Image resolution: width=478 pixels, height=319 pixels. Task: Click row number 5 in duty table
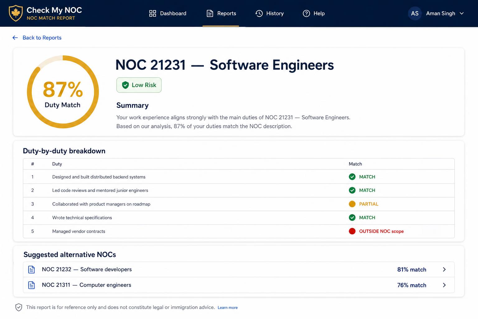pos(32,231)
